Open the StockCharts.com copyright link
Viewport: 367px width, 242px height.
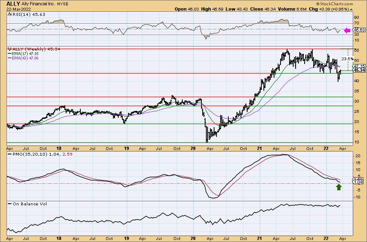[334, 4]
